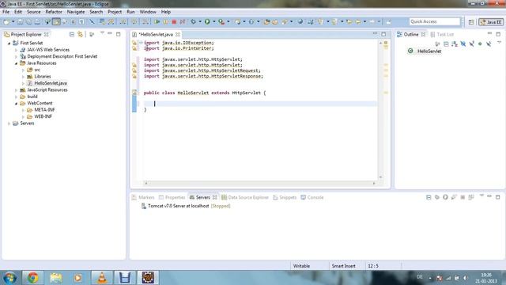Expand the Deployment Descriptor node
The width and height of the screenshot is (506, 285).
[x=16, y=56]
